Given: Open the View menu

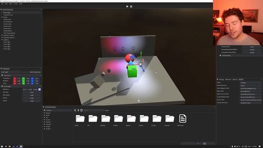Looking at the screenshot, I should pos(11,4).
